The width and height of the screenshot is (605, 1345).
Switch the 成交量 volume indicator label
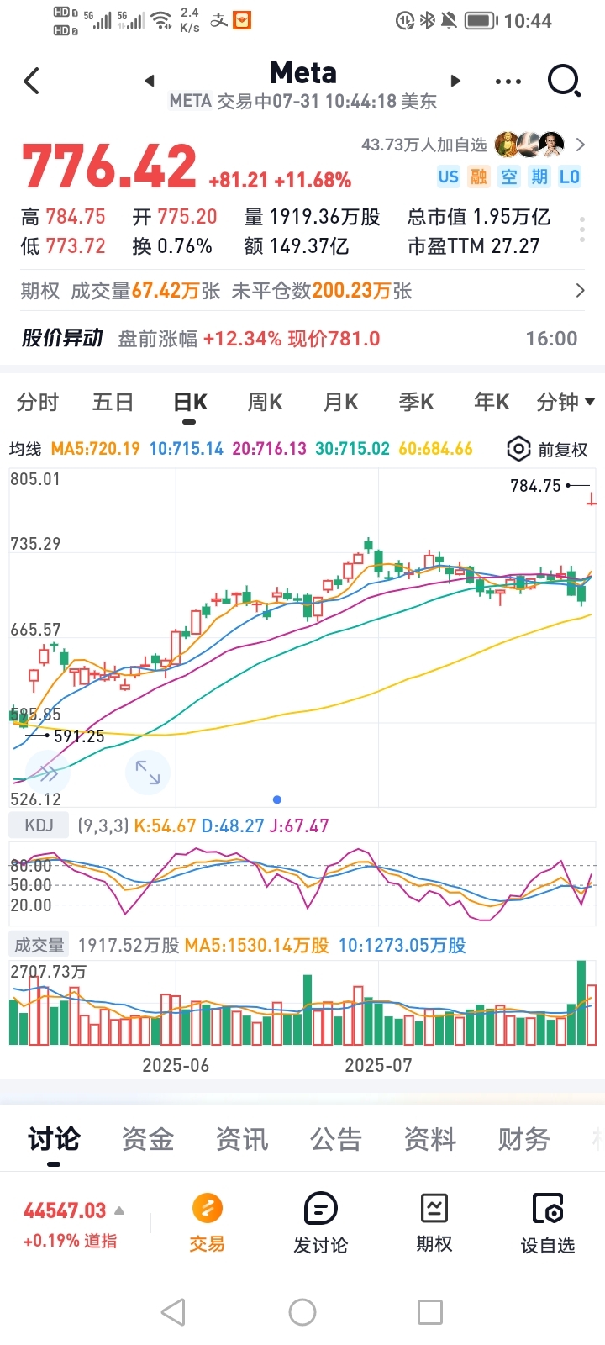[39, 945]
